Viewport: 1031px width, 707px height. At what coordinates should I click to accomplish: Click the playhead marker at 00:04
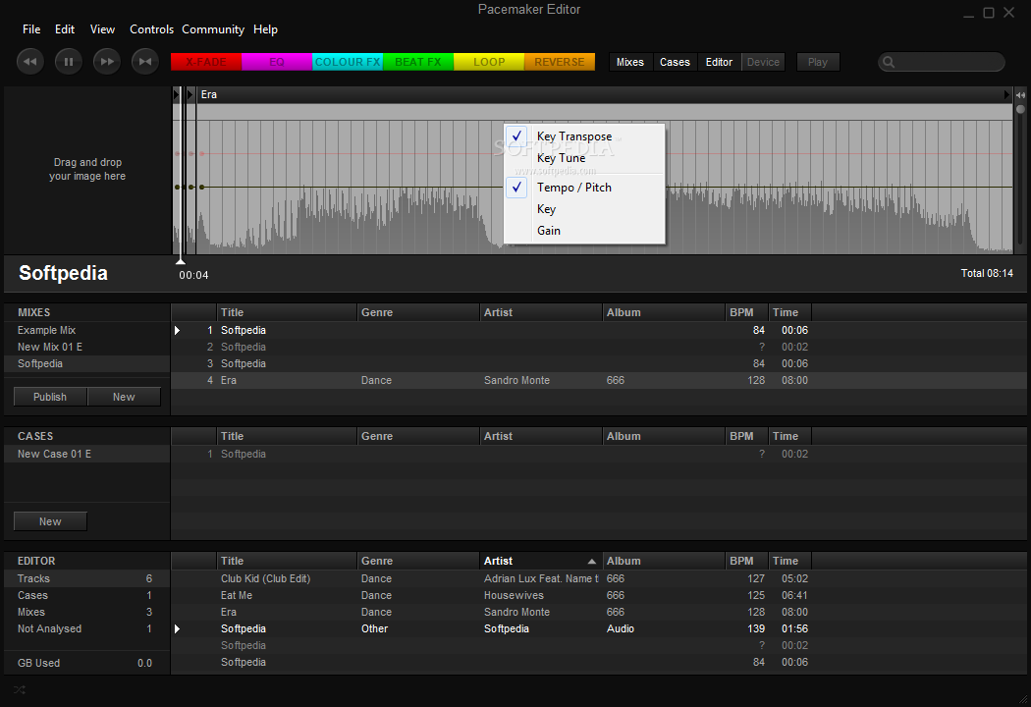180,261
